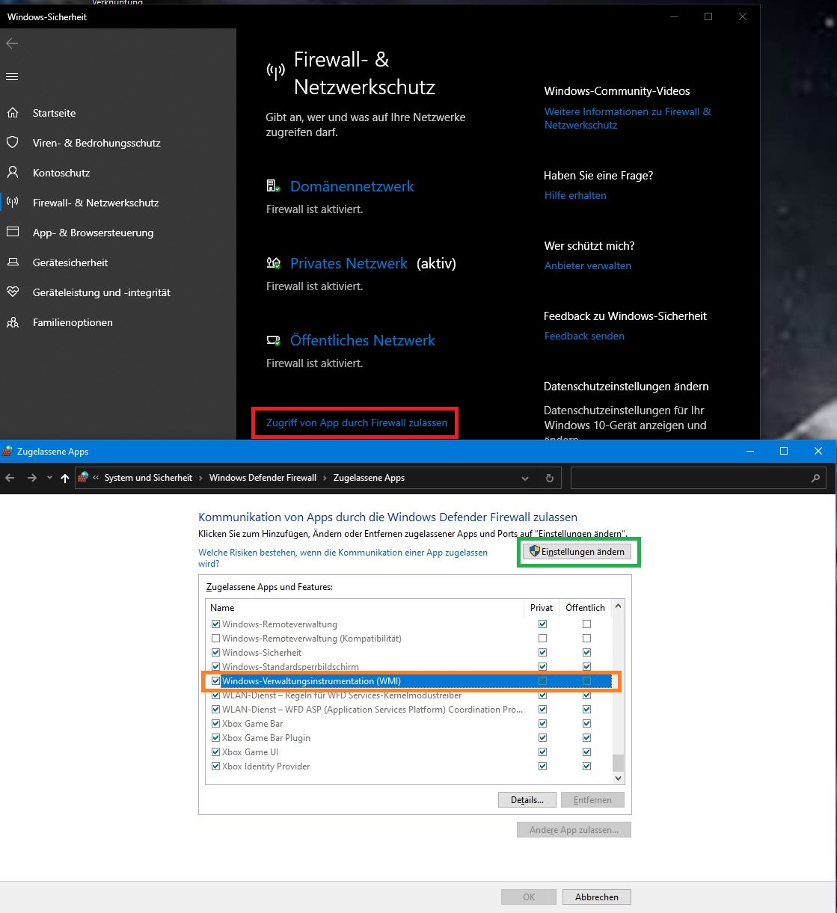Toggle WLAN-Dienst WFD ASP name checkbox
Viewport: 837px width, 913px height.
click(x=215, y=710)
